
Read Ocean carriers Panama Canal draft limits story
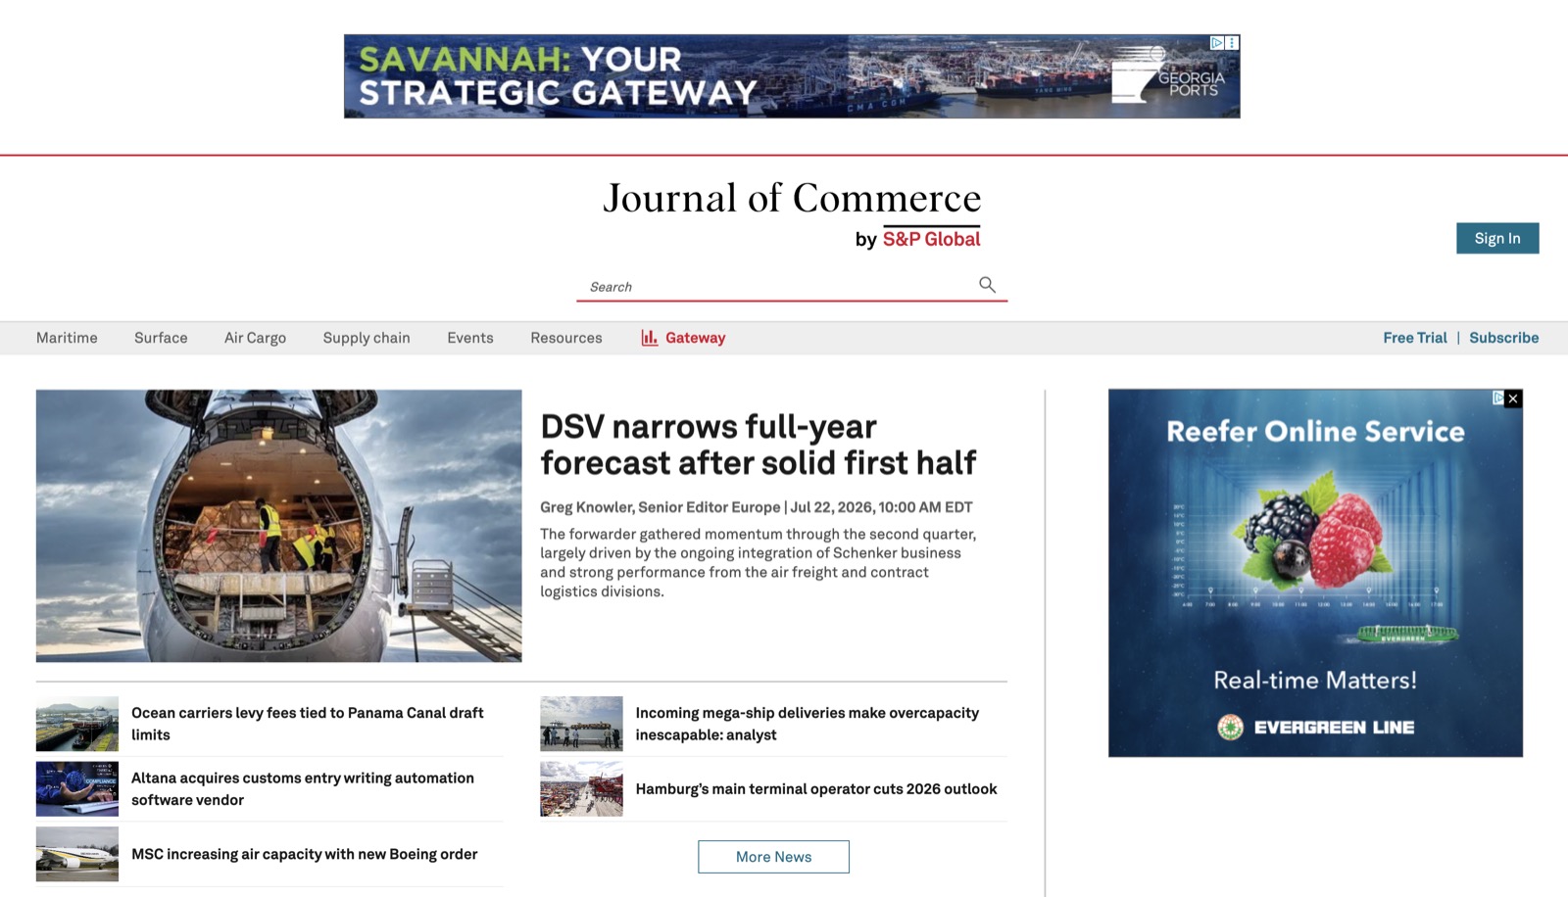click(x=308, y=724)
